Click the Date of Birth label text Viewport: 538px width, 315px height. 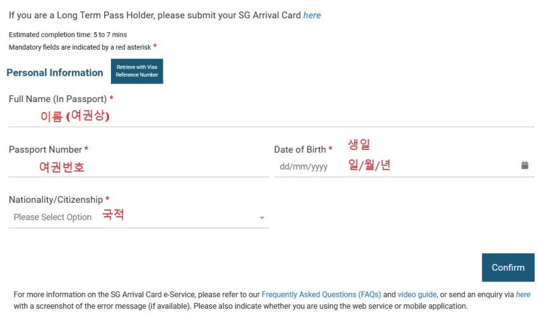click(300, 150)
